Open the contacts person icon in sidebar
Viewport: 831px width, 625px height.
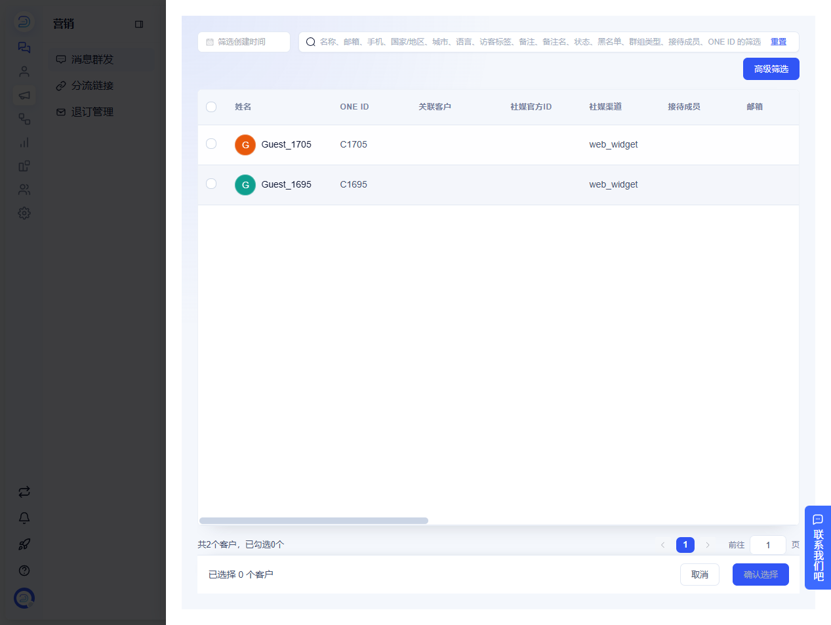[x=24, y=71]
